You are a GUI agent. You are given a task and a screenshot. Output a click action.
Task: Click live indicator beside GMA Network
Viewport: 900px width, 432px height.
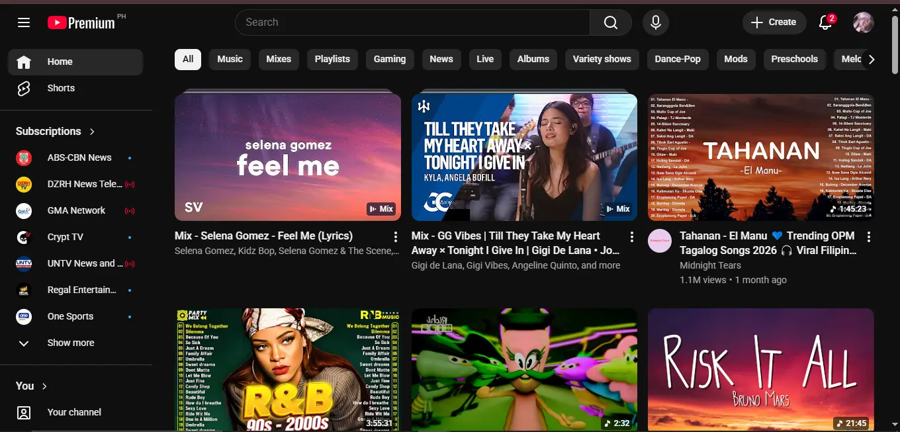(x=130, y=211)
